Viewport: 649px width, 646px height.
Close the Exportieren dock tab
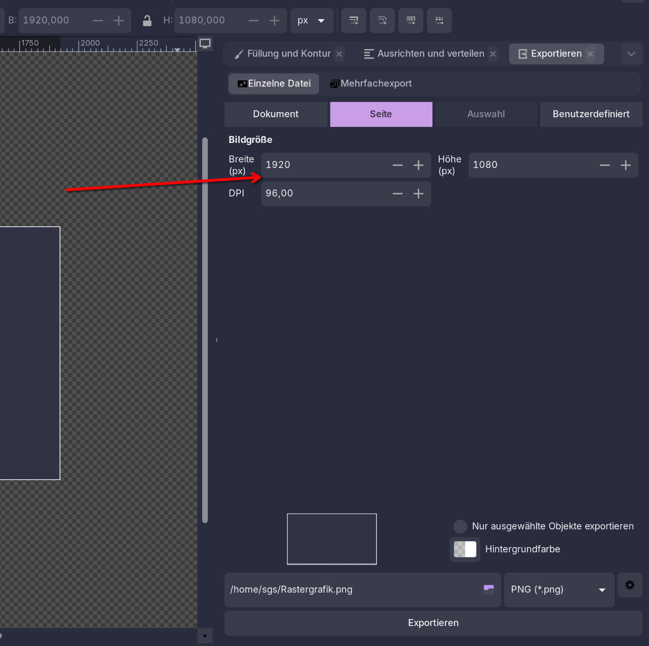click(590, 54)
